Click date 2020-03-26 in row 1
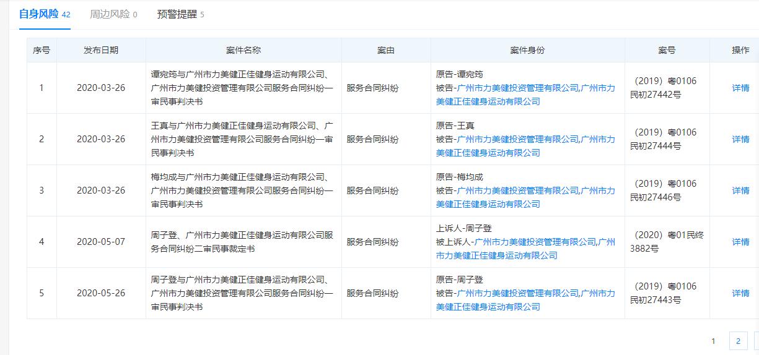The height and width of the screenshot is (355, 759). pos(101,88)
